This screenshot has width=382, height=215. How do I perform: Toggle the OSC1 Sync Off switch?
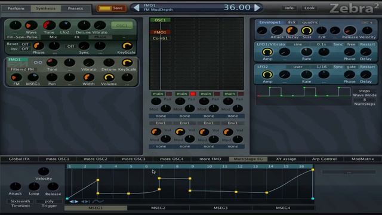70,47
